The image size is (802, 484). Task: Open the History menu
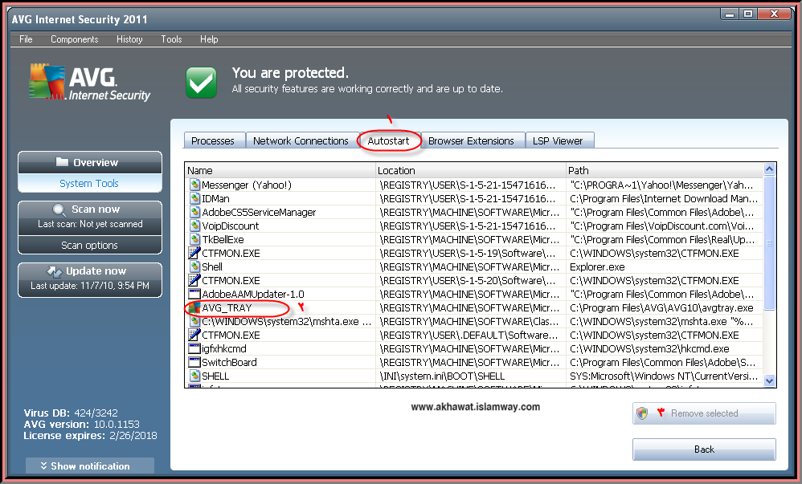click(129, 39)
